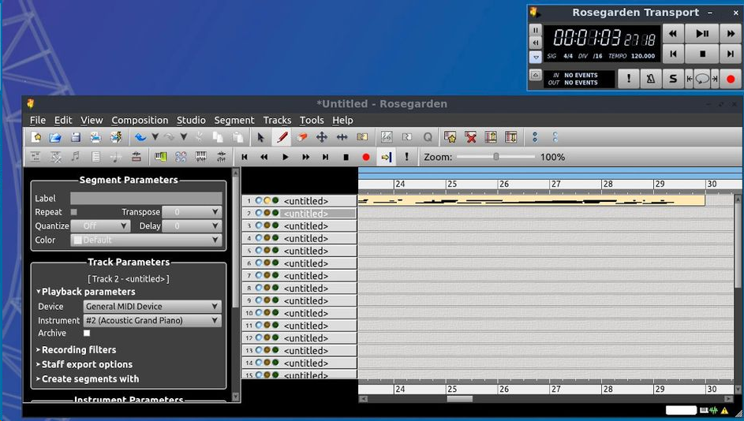The image size is (744, 421).
Task: Print the score using the printer icon
Action: click(x=95, y=137)
